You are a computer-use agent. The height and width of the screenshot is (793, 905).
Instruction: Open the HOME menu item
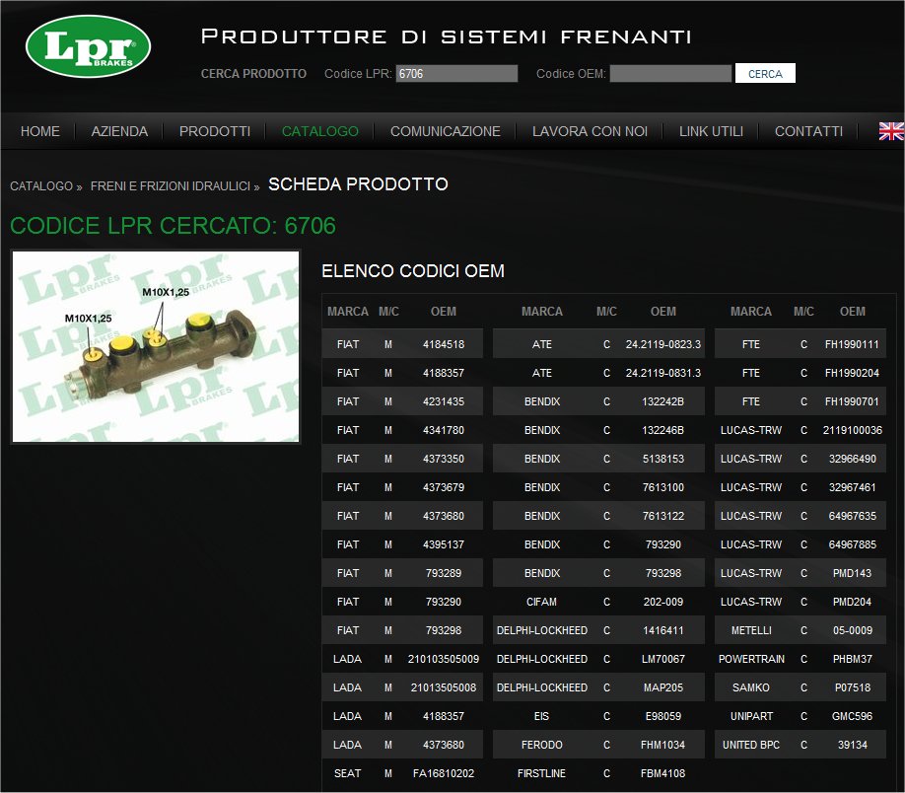(x=39, y=131)
